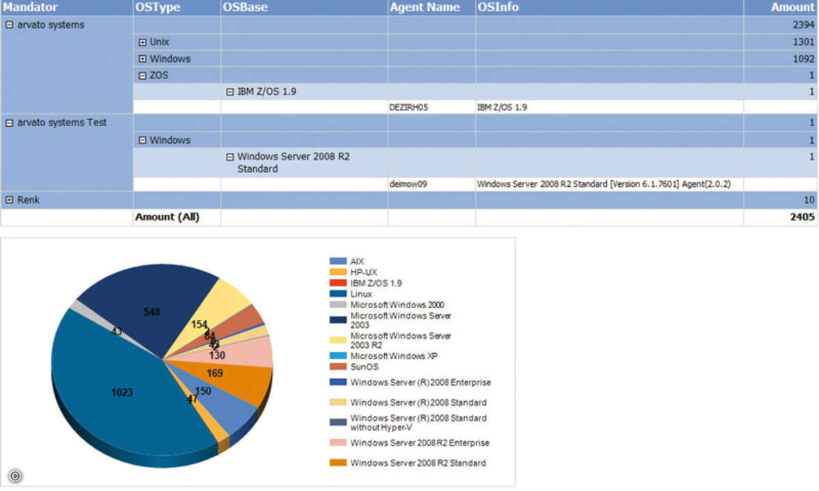Viewport: 819px width, 491px height.
Task: Expand the Unix OSType row
Action: click(143, 42)
